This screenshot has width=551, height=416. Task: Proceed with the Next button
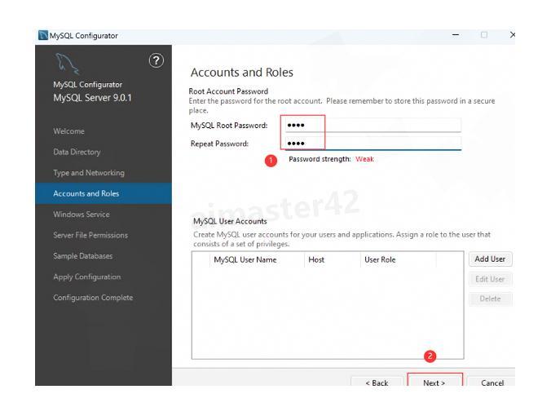click(x=434, y=383)
